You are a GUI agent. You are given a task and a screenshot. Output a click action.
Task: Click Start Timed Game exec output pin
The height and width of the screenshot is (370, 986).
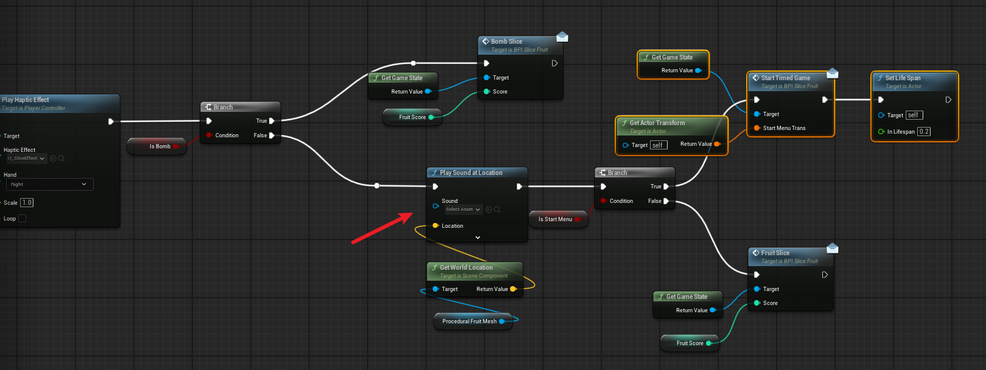point(825,100)
